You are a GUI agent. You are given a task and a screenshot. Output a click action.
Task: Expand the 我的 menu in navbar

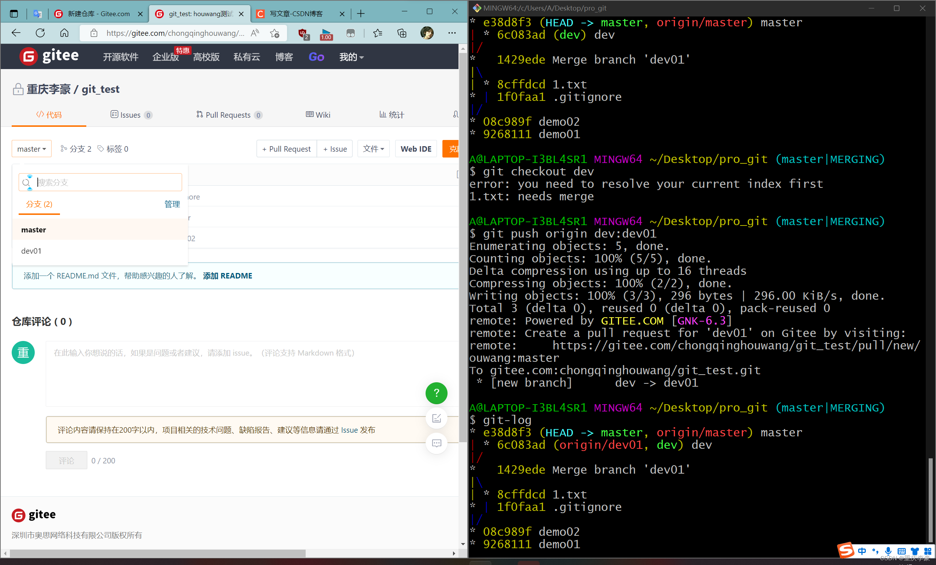coord(351,57)
